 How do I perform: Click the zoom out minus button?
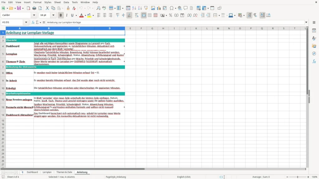coord(287,177)
